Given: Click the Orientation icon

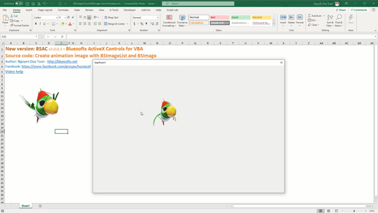Looking at the screenshot, I should point(95,17).
